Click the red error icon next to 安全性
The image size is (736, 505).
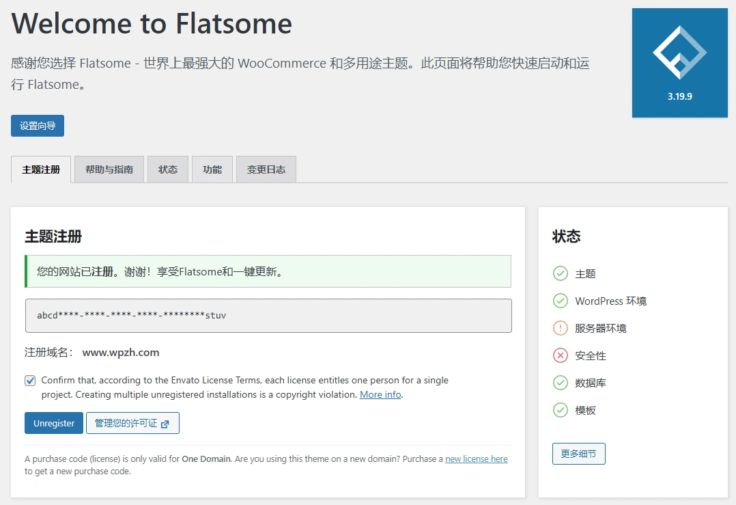(x=560, y=355)
